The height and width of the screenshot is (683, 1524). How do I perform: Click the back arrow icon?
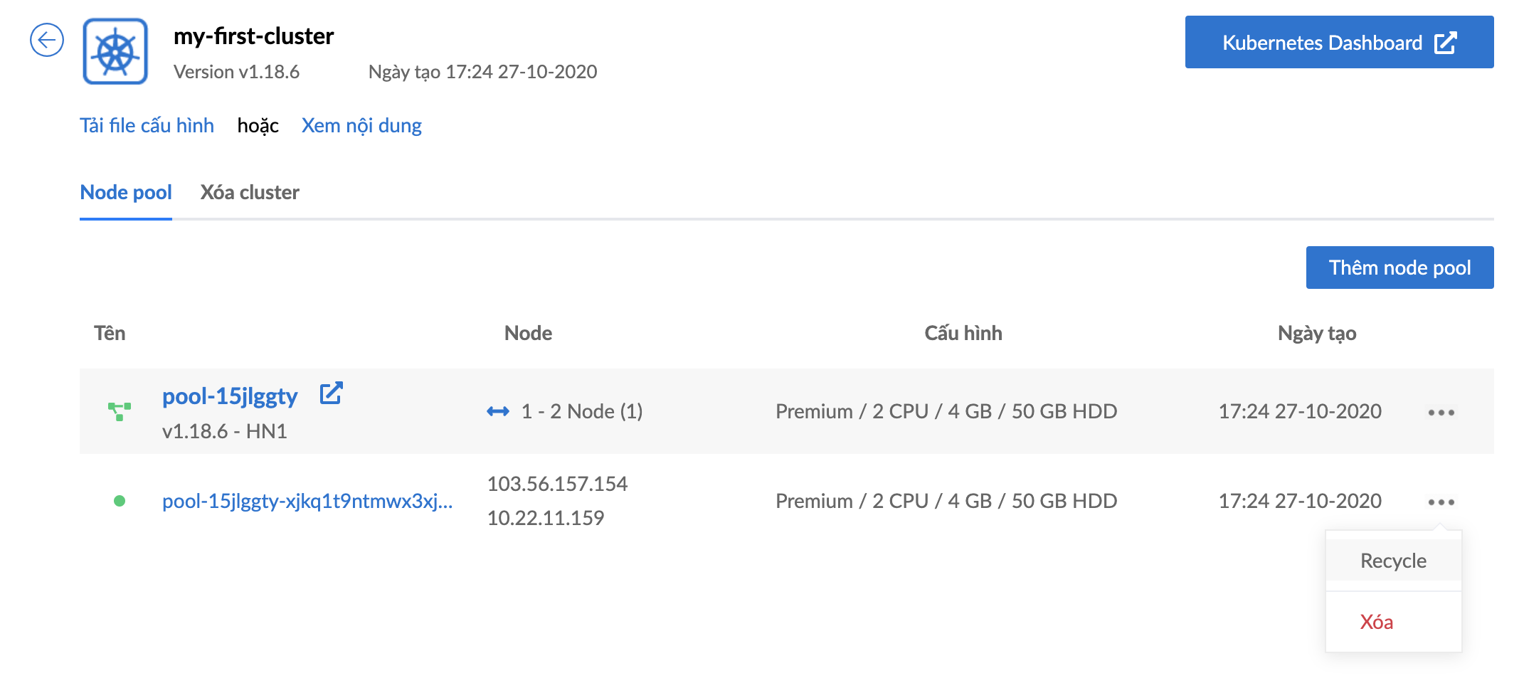(x=47, y=40)
